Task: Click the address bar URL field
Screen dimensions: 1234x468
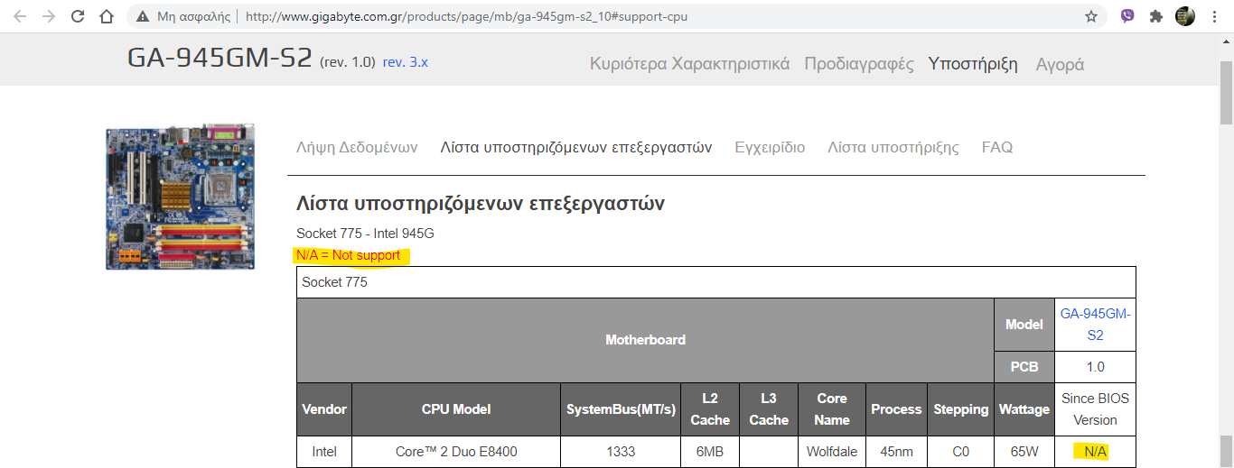Action: click(x=614, y=16)
